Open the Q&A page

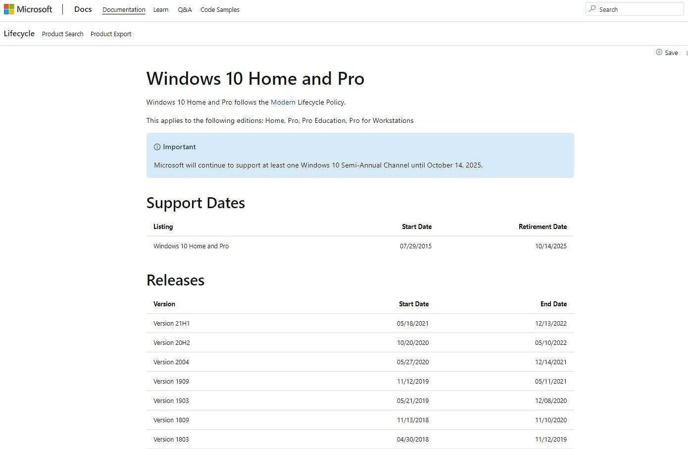pos(185,9)
